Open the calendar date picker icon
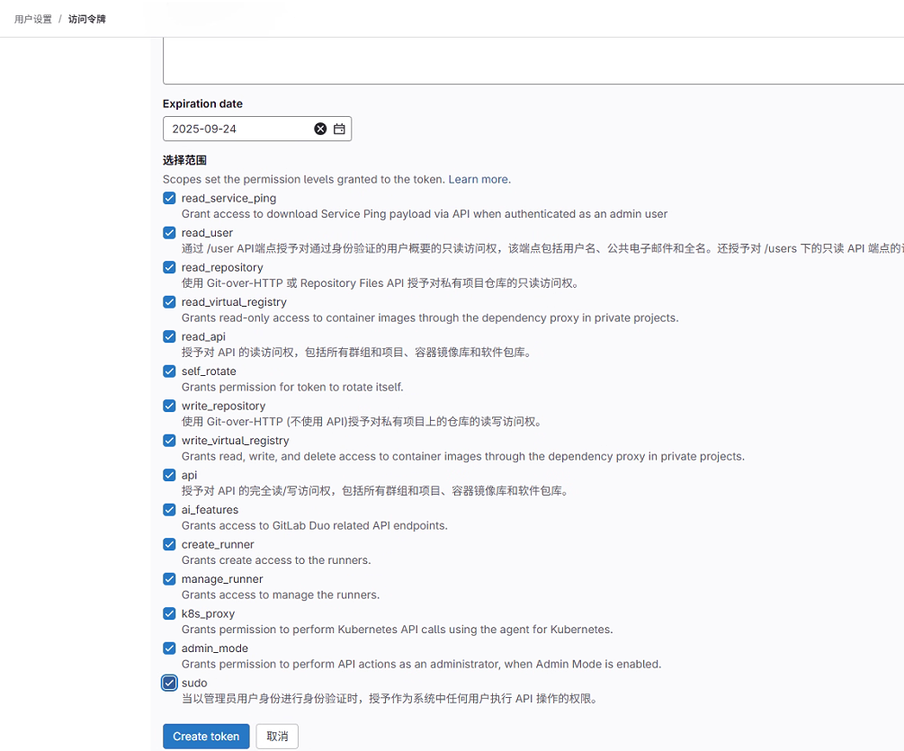The image size is (904, 751). click(339, 129)
